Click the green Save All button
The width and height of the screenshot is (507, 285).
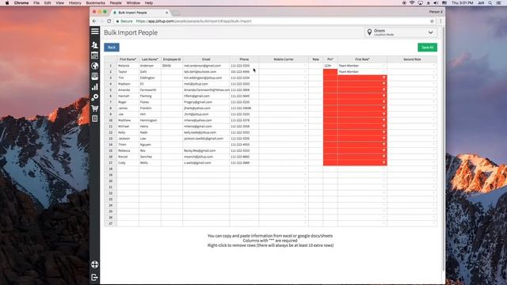(x=427, y=47)
